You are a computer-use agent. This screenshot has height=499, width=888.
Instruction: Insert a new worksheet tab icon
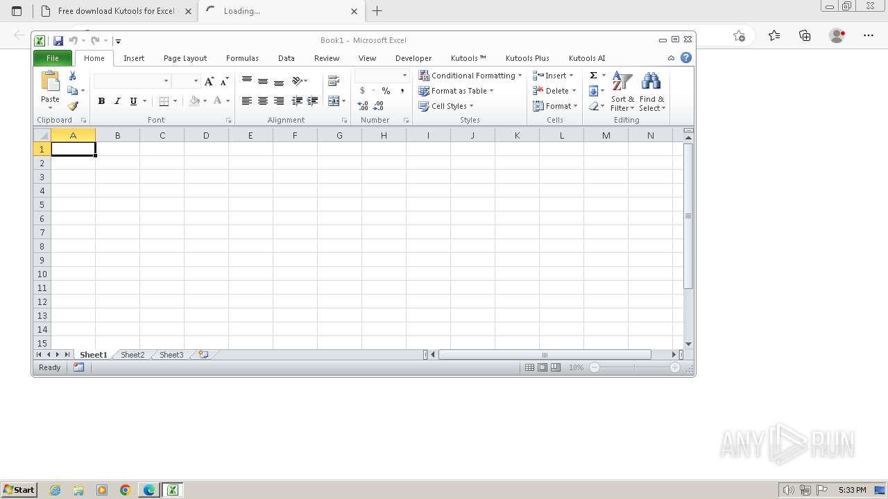point(203,354)
